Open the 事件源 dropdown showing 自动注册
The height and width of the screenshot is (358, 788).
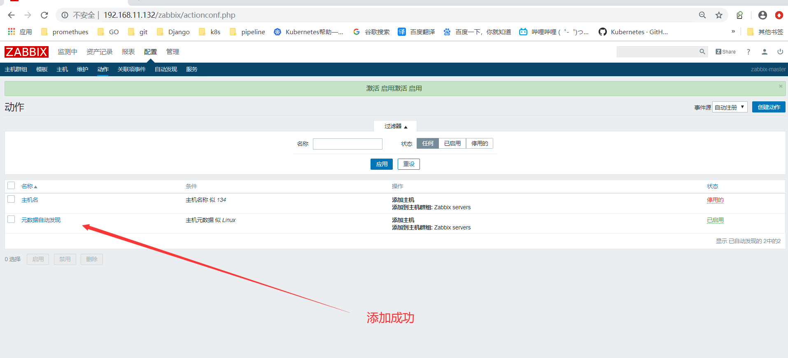(x=730, y=107)
